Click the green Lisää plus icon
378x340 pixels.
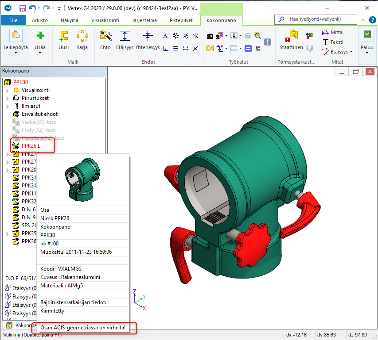(x=40, y=36)
